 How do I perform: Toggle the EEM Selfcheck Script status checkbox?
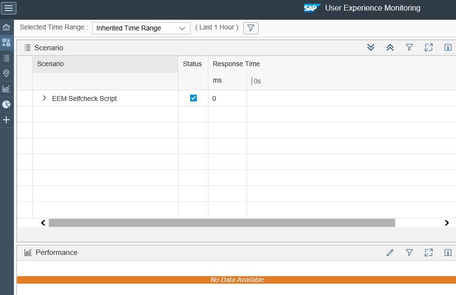[193, 98]
